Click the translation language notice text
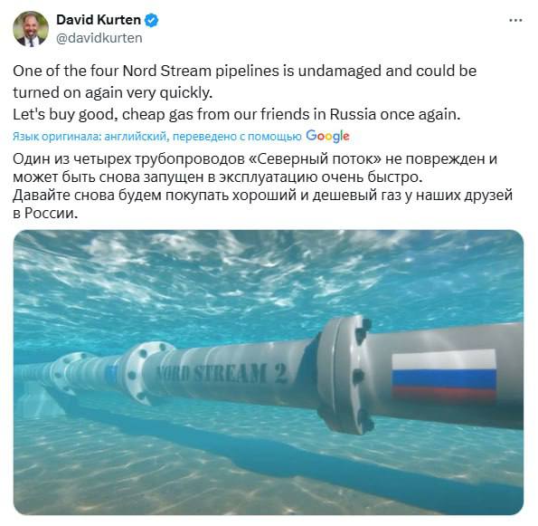538x526 pixels. (x=156, y=137)
